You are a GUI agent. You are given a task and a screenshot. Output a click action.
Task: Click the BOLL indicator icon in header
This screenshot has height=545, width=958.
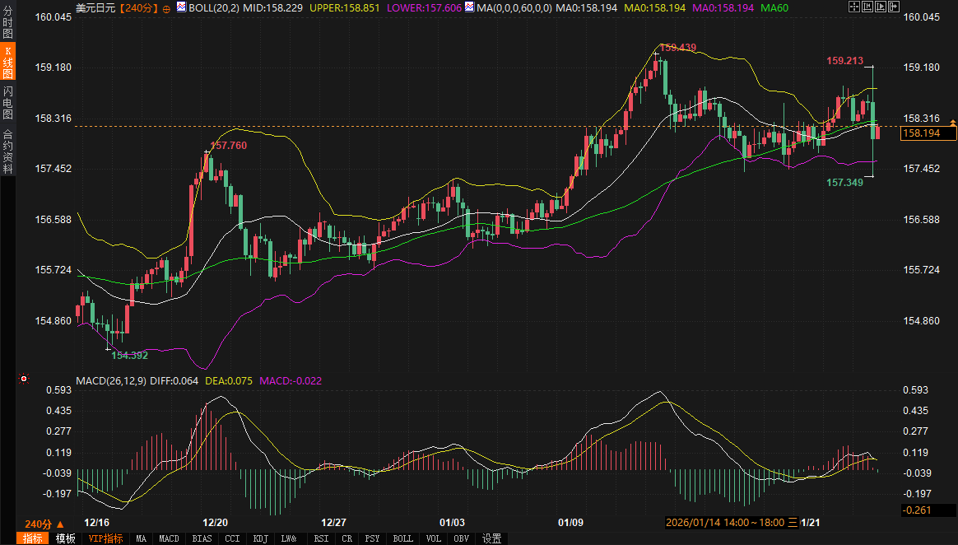(182, 7)
